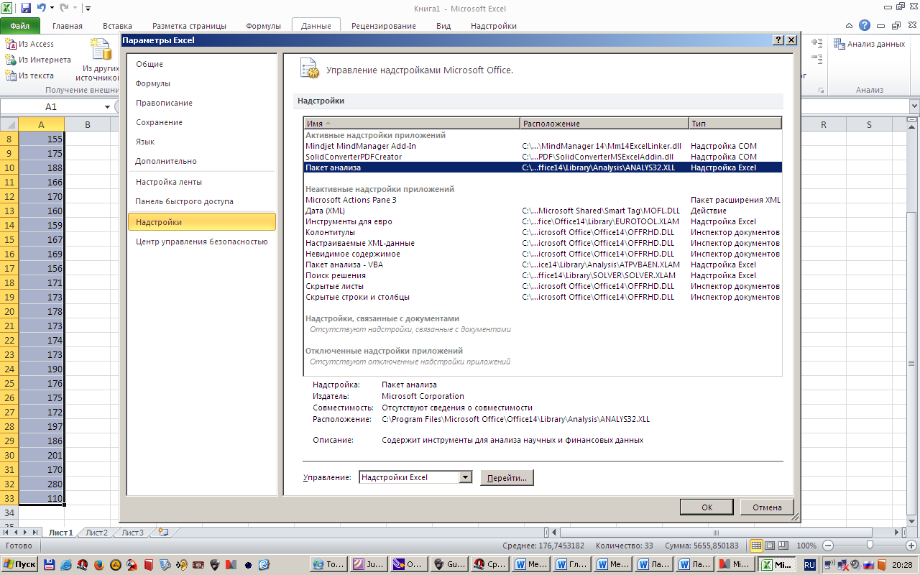
Task: Go to next sheet navigation arrow
Action: click(x=26, y=533)
